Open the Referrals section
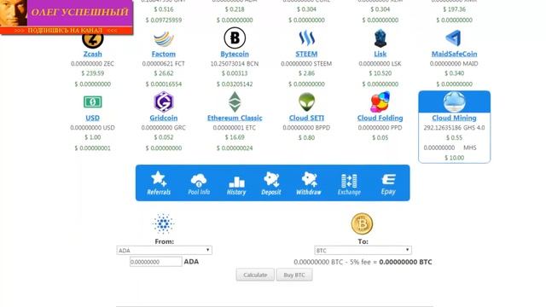The width and height of the screenshot is (546, 307). 159,183
